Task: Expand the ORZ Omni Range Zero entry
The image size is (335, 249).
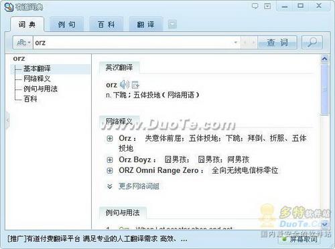Action: point(110,170)
